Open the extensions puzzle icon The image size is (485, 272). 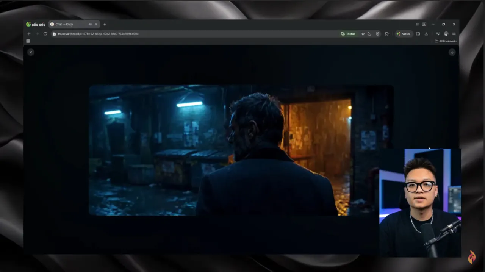coord(386,34)
